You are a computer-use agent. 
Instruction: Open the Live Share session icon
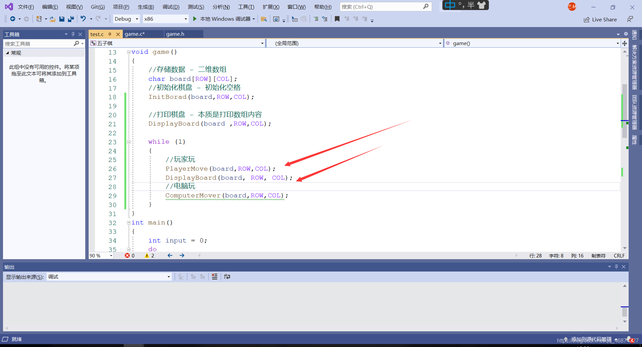coord(586,20)
